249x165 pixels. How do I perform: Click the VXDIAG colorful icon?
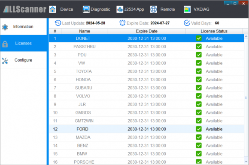coord(187,9)
